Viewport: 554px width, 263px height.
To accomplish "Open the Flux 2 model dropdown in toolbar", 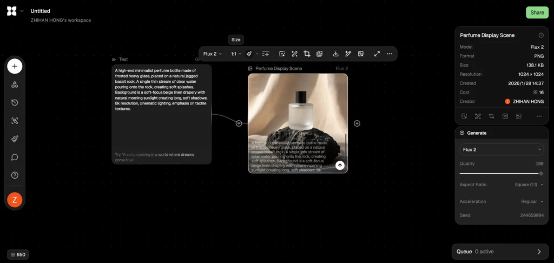I will point(212,54).
